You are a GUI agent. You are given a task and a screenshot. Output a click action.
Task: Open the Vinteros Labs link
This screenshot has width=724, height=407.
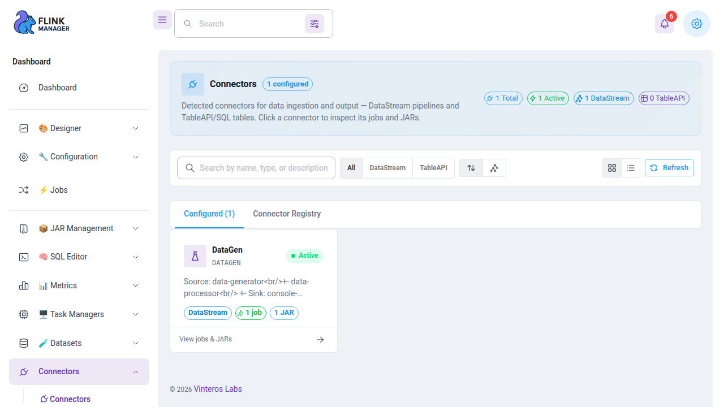pyautogui.click(x=218, y=389)
